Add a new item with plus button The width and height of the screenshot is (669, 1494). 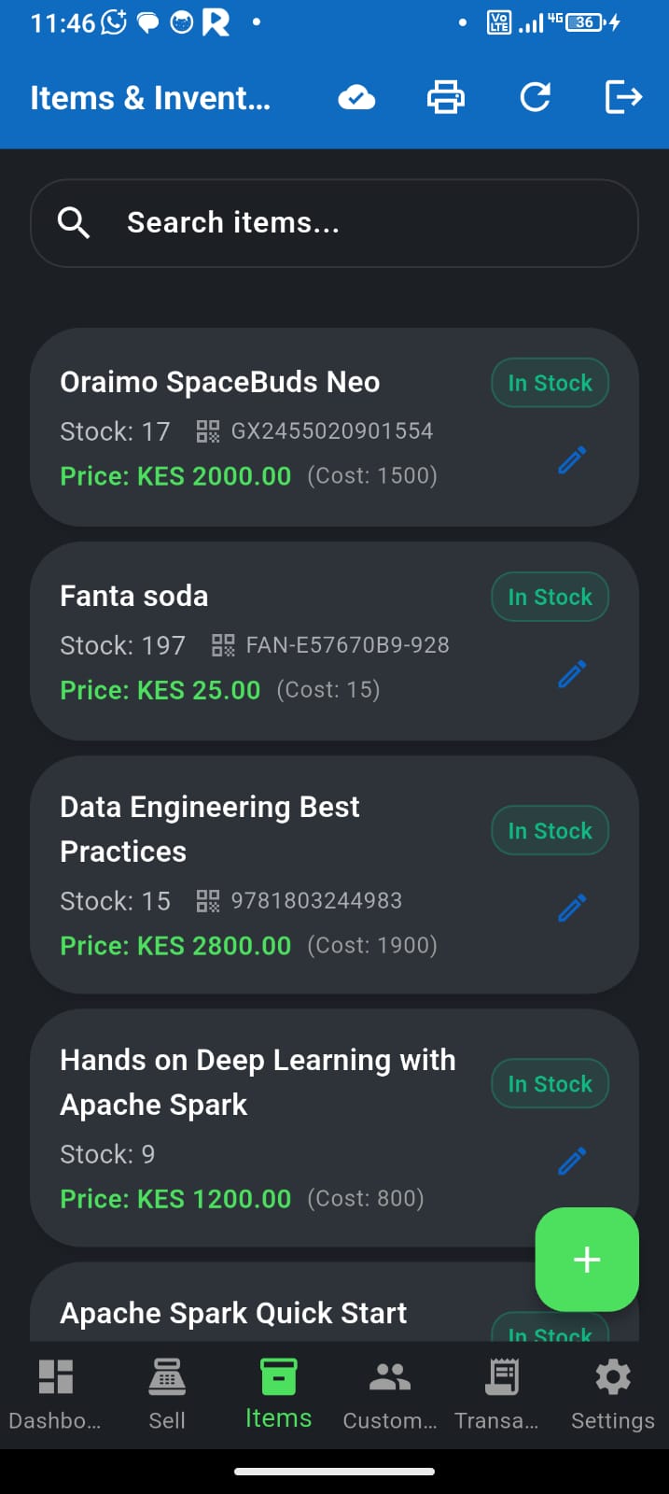(587, 1260)
